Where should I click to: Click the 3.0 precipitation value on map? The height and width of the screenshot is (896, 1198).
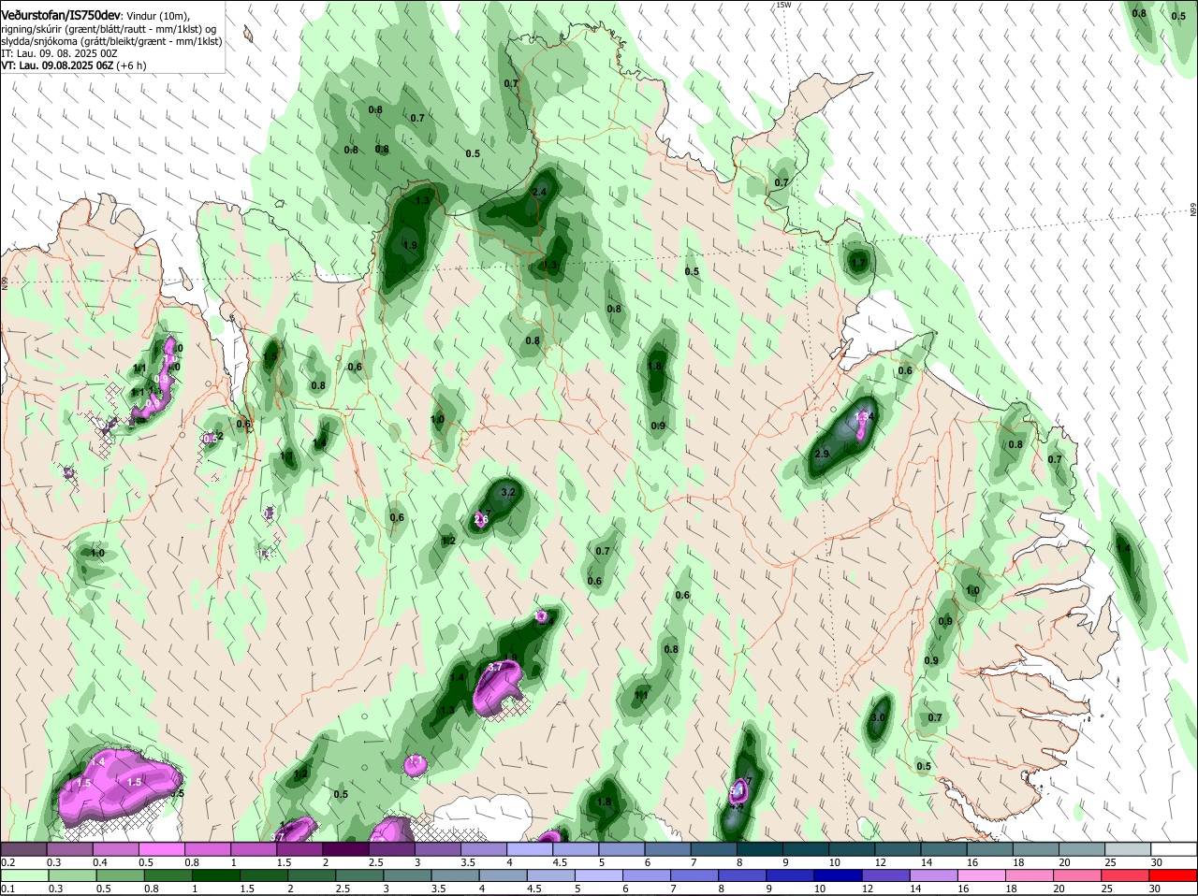pos(878,717)
